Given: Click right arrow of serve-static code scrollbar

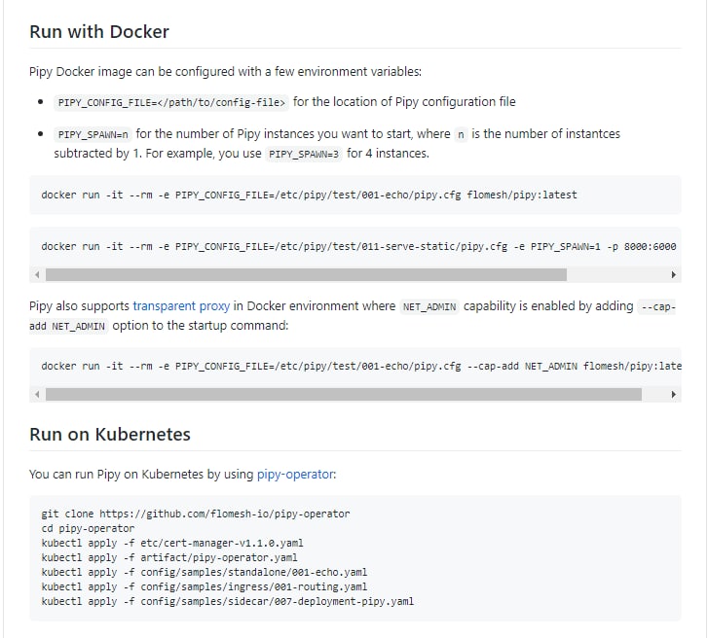Looking at the screenshot, I should [673, 274].
